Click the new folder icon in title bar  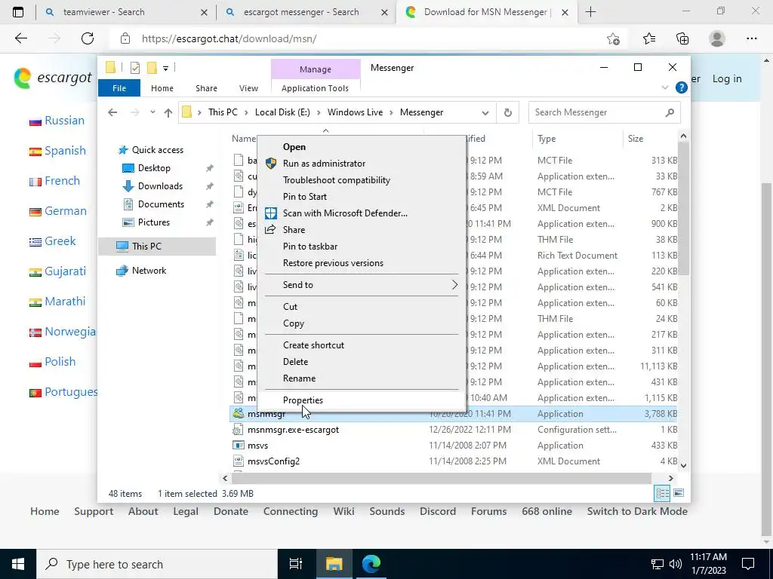pos(152,67)
